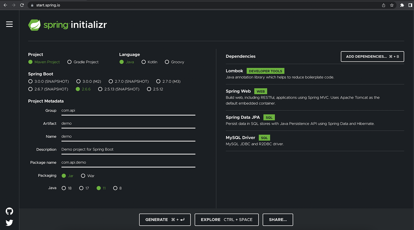Edit the Description field
Image resolution: width=414 pixels, height=230 pixels.
coord(128,149)
